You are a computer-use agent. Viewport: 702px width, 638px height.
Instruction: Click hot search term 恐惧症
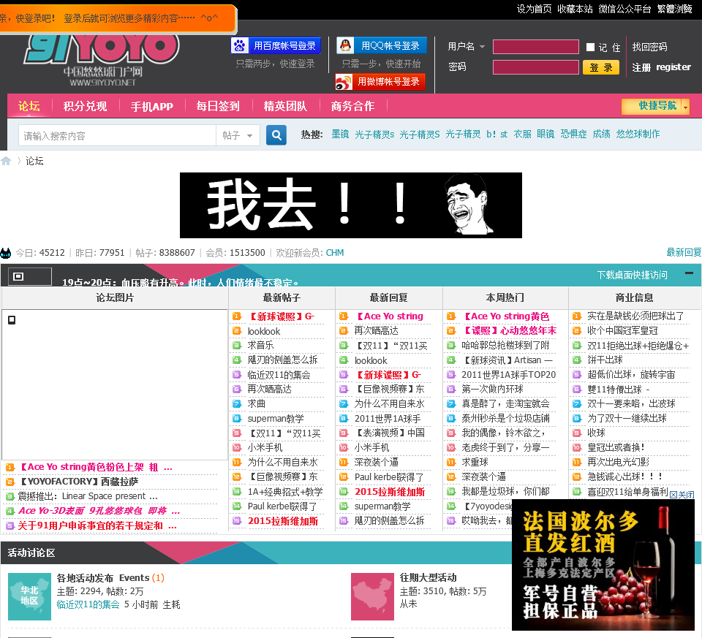click(x=573, y=134)
